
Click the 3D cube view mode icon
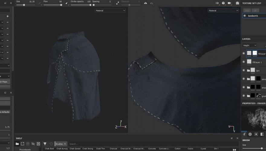click(x=223, y=3)
